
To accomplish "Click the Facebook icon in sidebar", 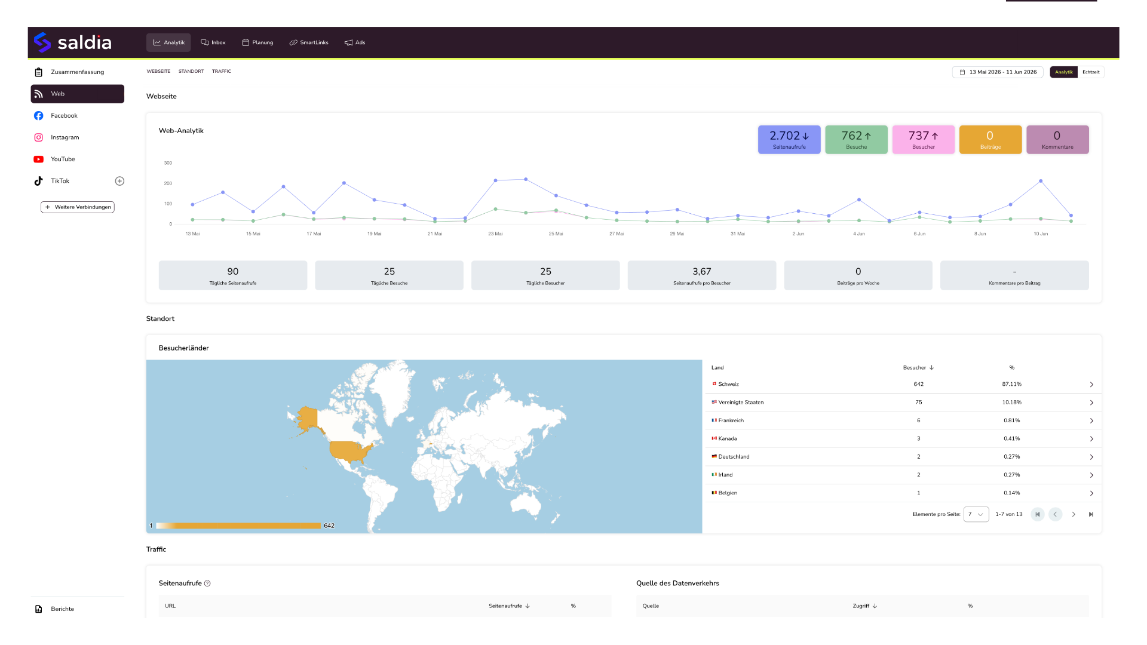I will click(x=39, y=116).
